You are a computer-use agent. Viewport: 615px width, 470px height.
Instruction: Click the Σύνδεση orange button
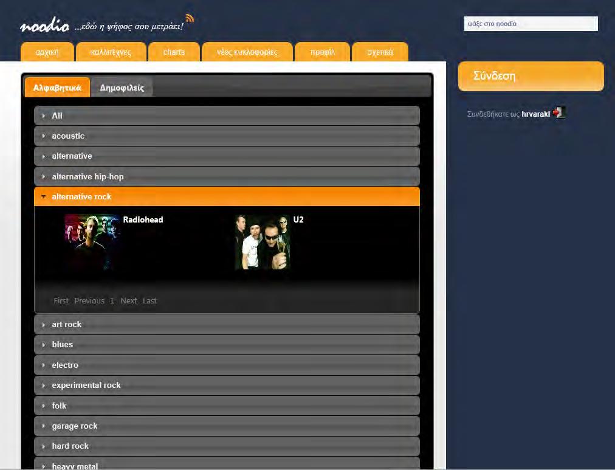(x=531, y=76)
